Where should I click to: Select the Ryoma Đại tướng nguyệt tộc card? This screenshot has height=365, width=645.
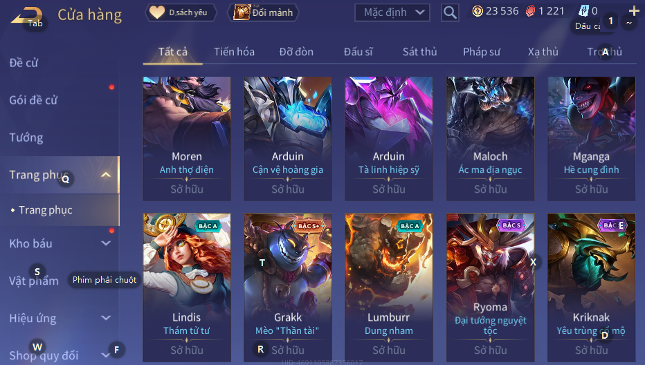491,288
